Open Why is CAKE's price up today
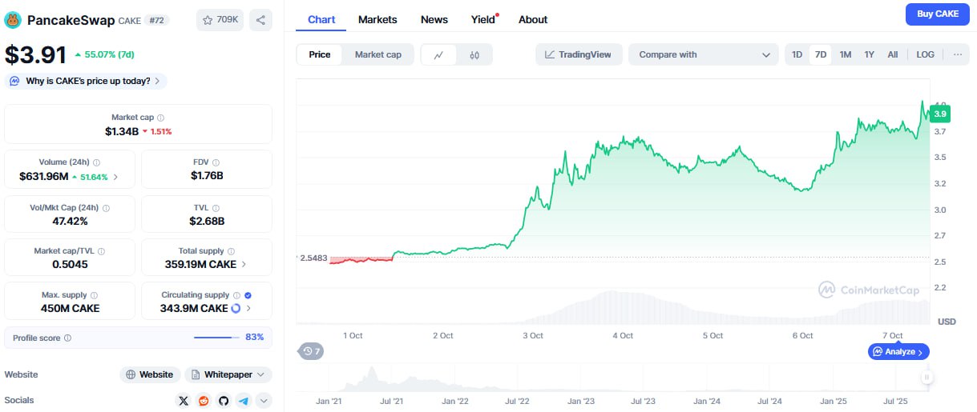The image size is (977, 412). coord(87,81)
